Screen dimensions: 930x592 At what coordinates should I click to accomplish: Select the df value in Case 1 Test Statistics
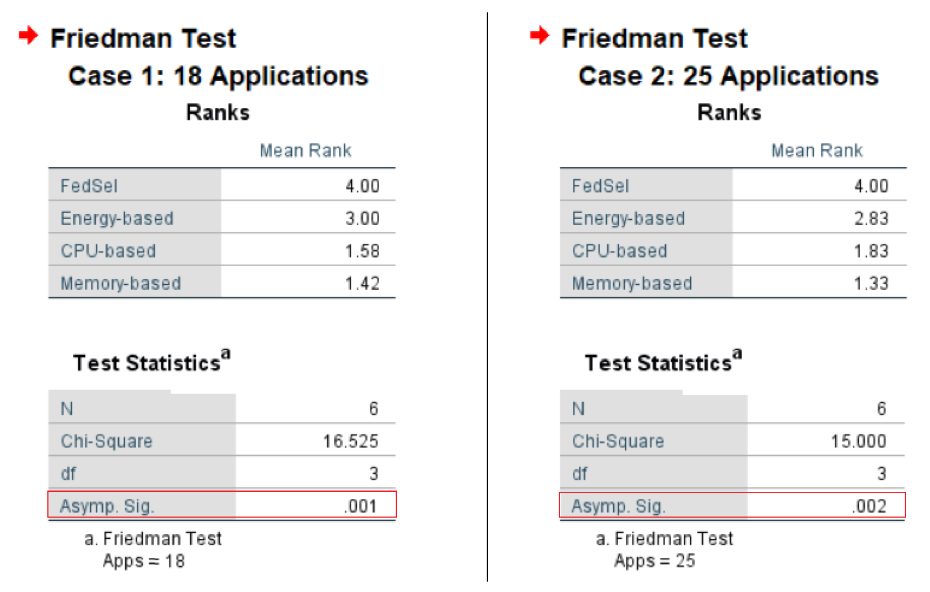[373, 473]
